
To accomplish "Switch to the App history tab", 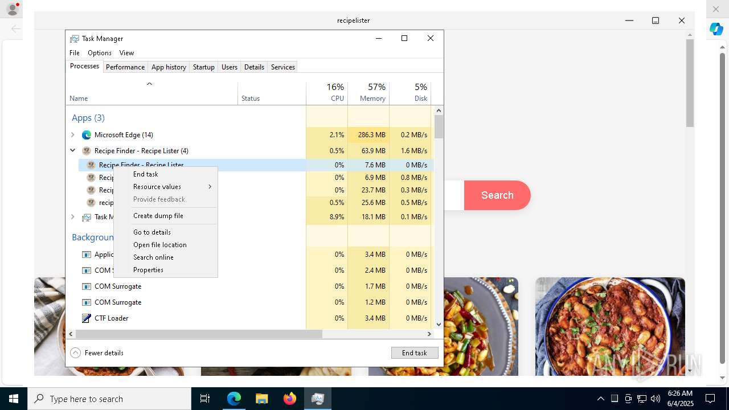I will 169,67.
